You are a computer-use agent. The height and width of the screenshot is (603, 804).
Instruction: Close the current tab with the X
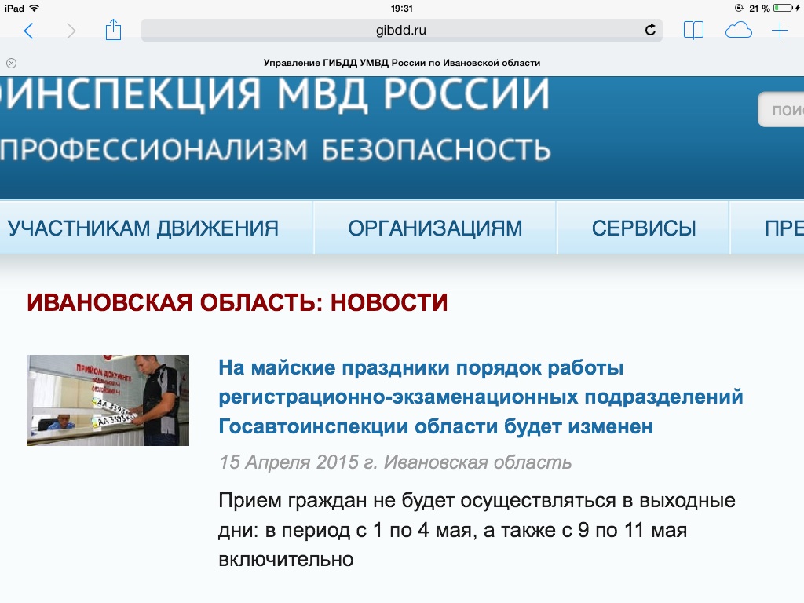11,63
